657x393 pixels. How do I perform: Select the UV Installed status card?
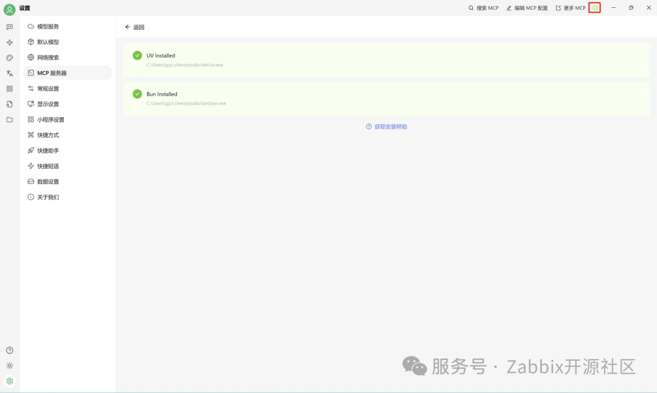tap(386, 58)
